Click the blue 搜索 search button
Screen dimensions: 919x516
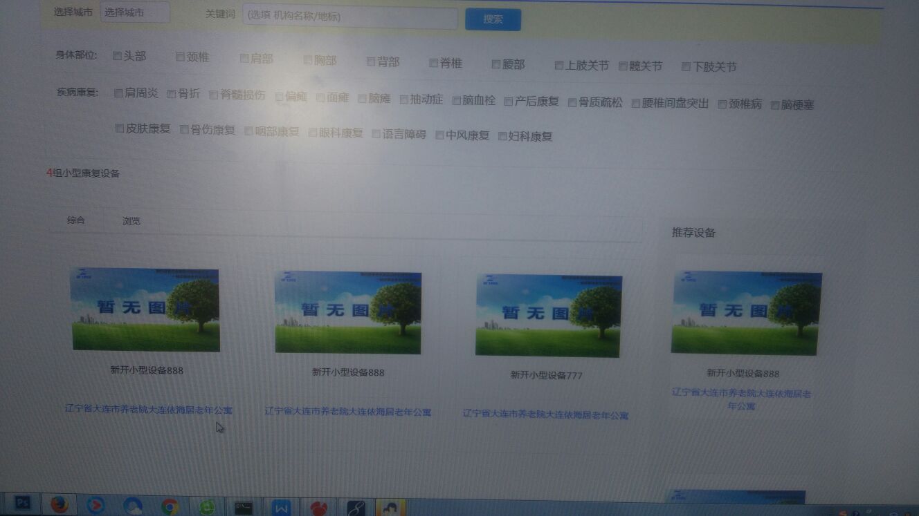493,19
